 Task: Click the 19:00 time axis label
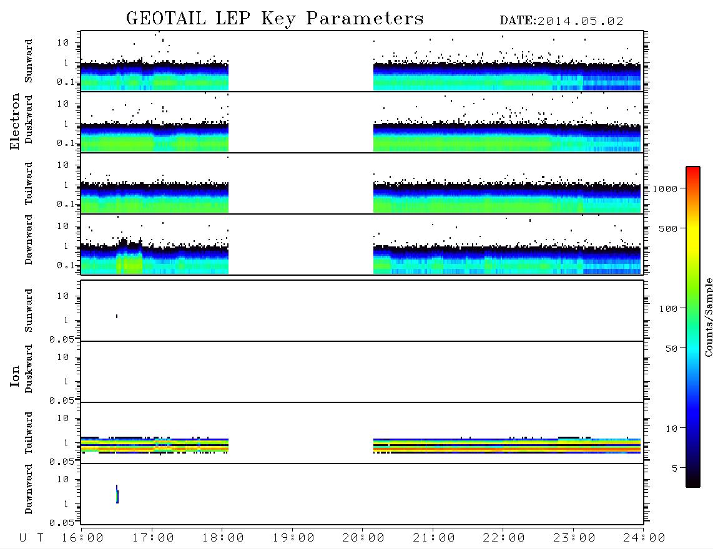point(293,538)
